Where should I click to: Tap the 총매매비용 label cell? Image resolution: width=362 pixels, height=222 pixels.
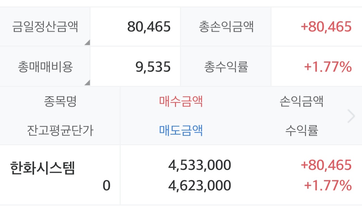(x=45, y=67)
